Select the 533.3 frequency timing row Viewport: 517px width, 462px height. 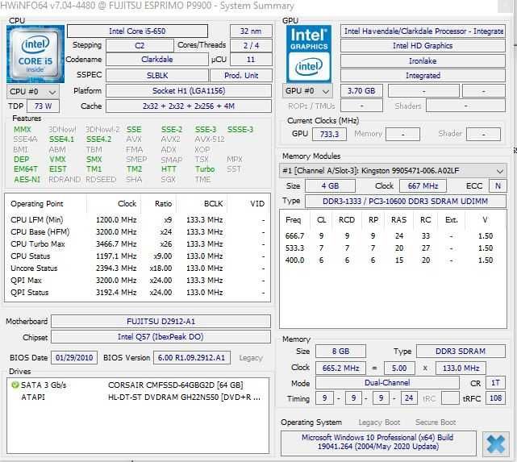tap(393, 248)
